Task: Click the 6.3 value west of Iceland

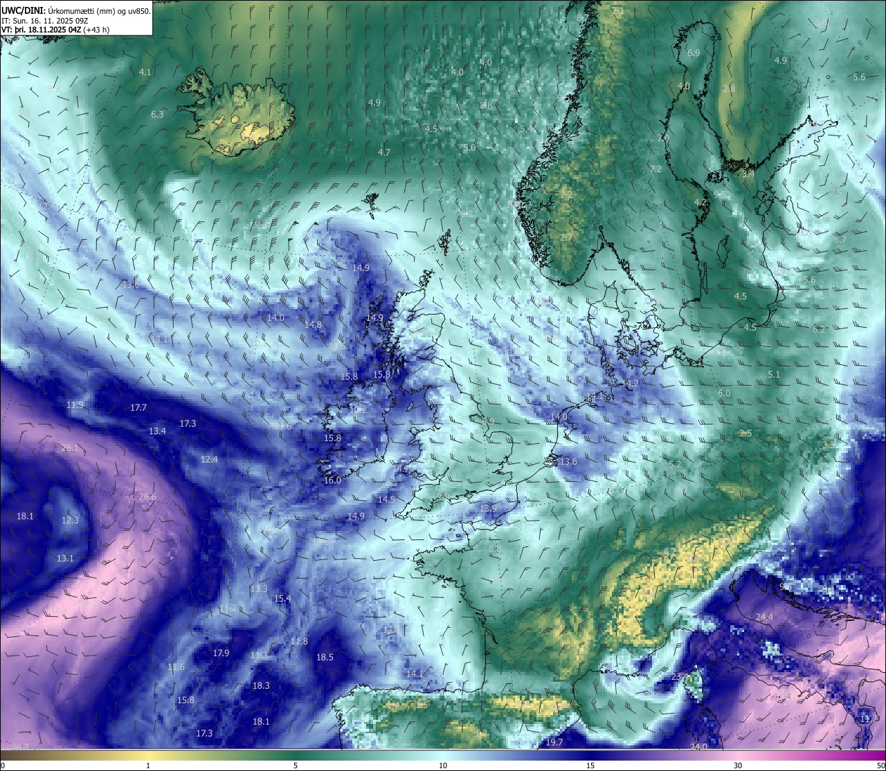Action: coord(157,115)
